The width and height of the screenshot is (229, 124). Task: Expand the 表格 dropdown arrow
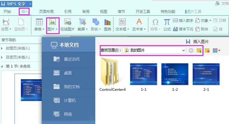(x=43, y=29)
